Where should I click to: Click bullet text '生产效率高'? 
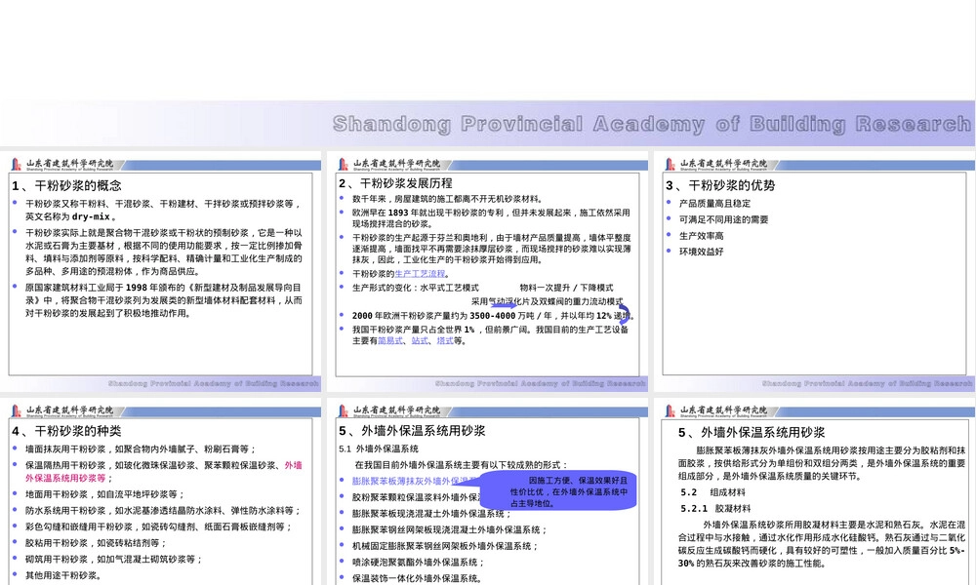pos(701,236)
